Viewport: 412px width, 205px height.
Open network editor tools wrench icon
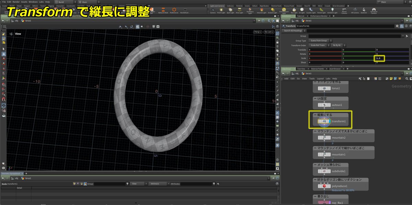coord(360,78)
